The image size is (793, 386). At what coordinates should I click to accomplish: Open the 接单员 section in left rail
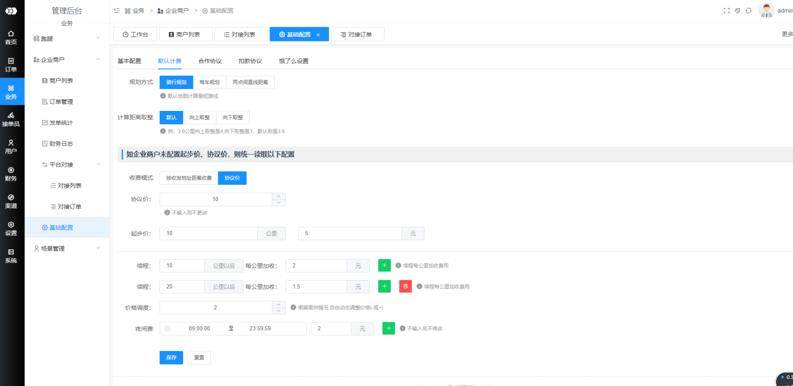click(x=11, y=119)
